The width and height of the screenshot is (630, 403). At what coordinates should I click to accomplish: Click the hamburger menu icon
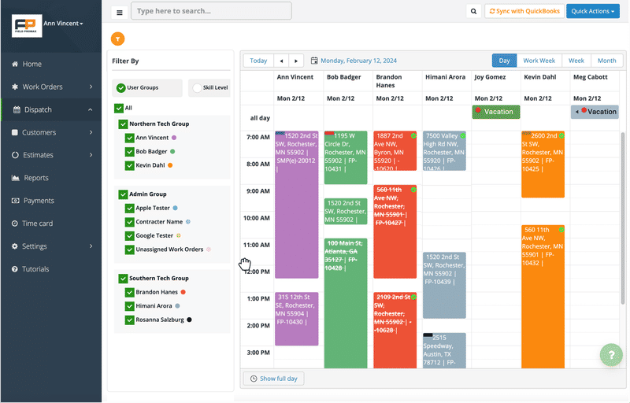(x=120, y=13)
